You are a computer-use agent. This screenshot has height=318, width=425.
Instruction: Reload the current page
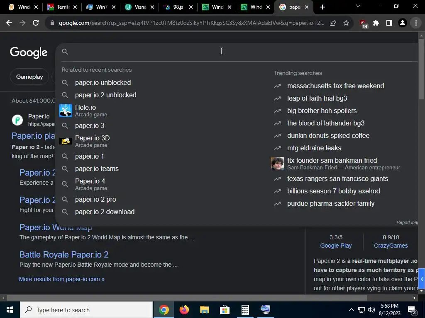pyautogui.click(x=36, y=23)
